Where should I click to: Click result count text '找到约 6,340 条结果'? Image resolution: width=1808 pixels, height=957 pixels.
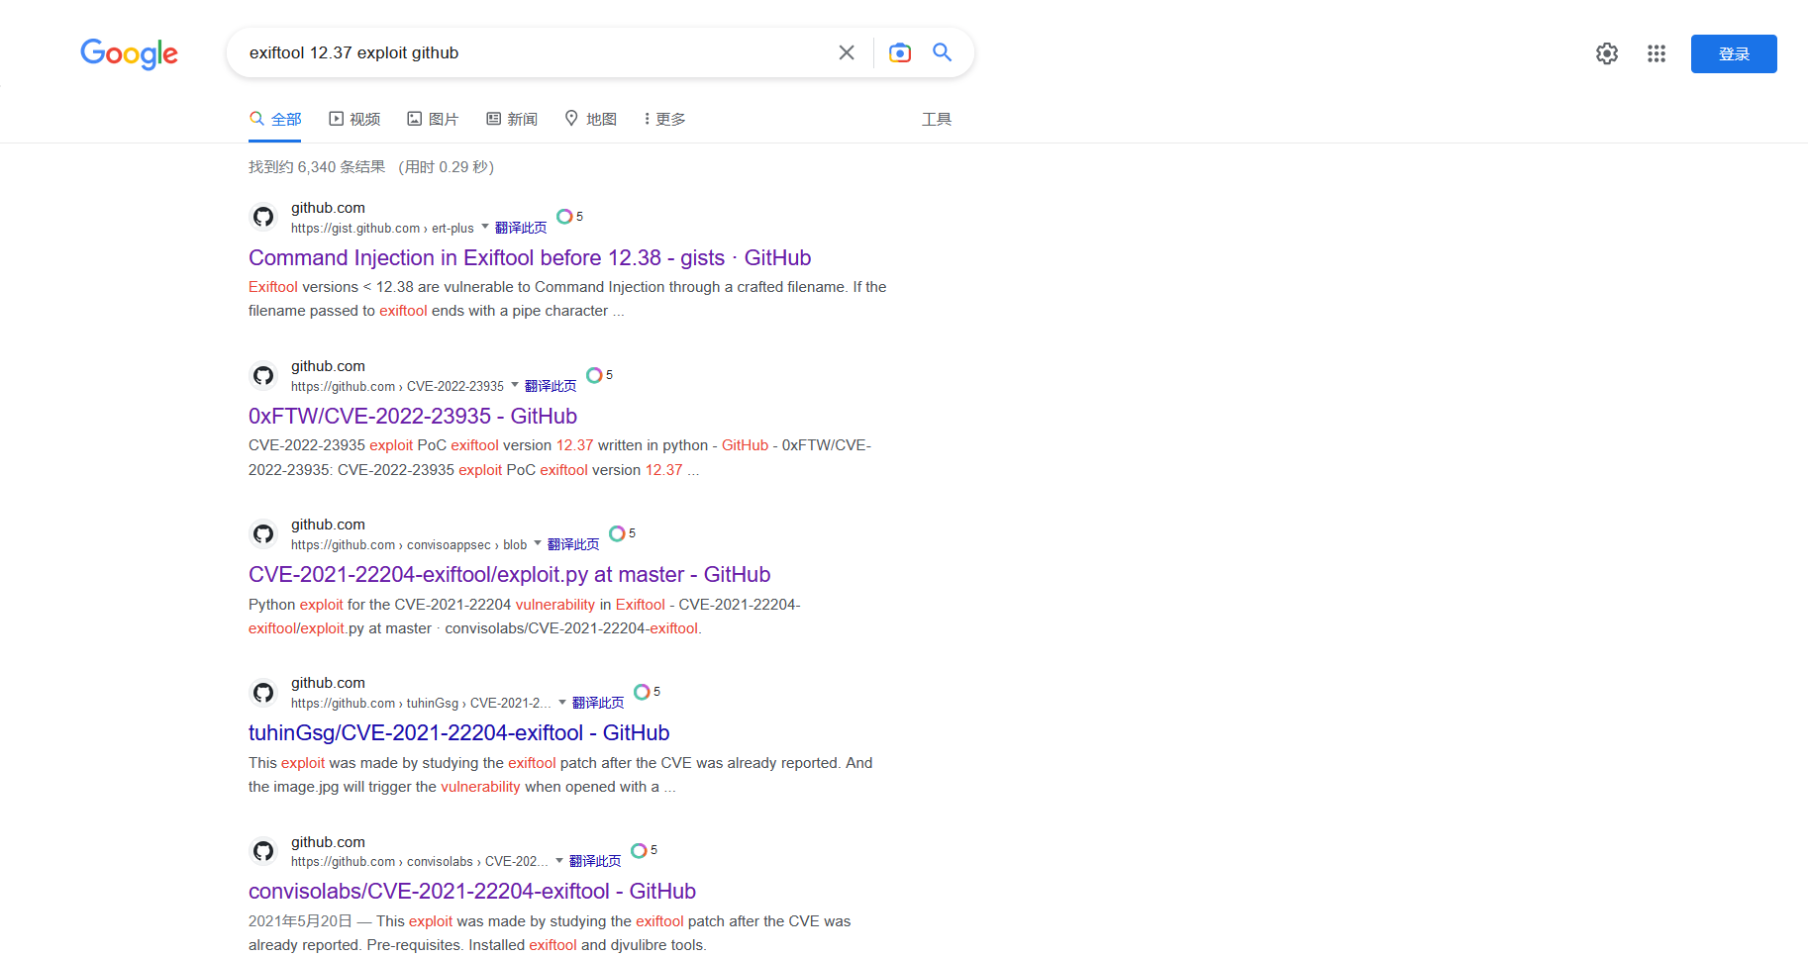317,166
